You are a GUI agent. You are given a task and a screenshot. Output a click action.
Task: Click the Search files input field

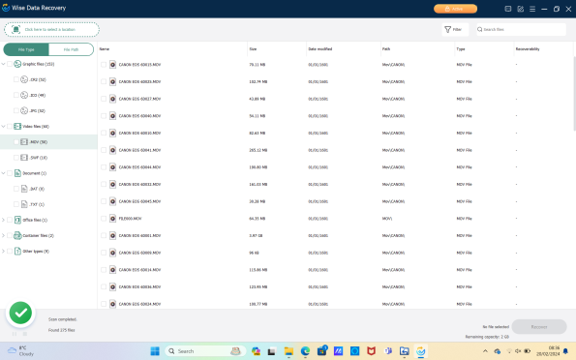[521, 29]
